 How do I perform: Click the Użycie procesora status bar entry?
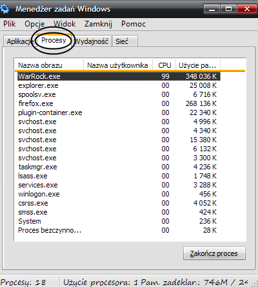click(x=100, y=282)
